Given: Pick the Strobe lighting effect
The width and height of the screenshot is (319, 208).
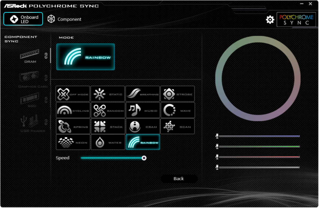Looking at the screenshot, I should click(x=177, y=94).
